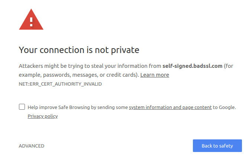The width and height of the screenshot is (252, 162).
Task: Click the word "messages" in the warning
Action: click(x=87, y=75)
